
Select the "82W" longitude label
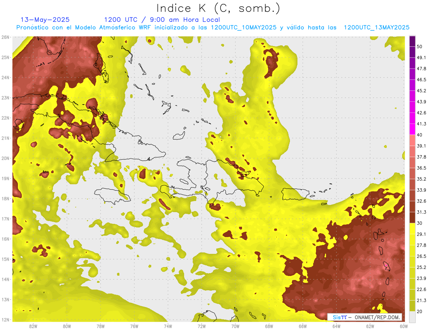coord(33,326)
